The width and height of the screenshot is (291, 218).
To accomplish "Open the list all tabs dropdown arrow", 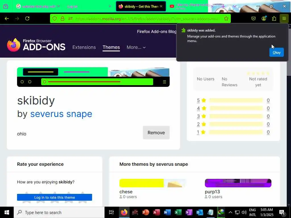I will pos(235,6).
